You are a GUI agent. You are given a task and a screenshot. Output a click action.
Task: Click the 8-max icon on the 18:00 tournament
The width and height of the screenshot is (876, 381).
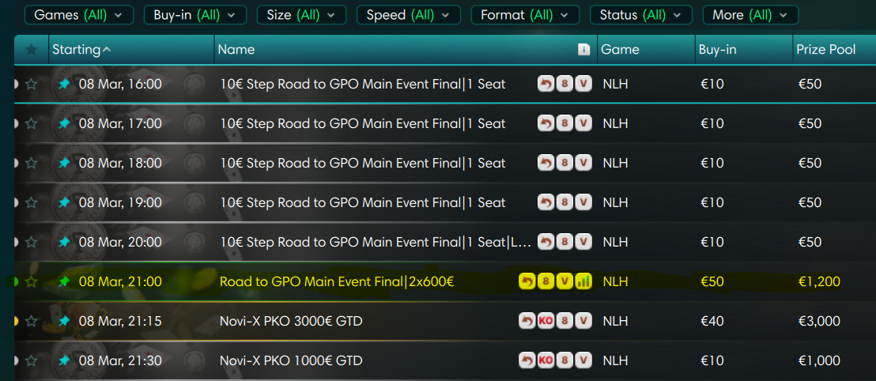[x=564, y=163]
